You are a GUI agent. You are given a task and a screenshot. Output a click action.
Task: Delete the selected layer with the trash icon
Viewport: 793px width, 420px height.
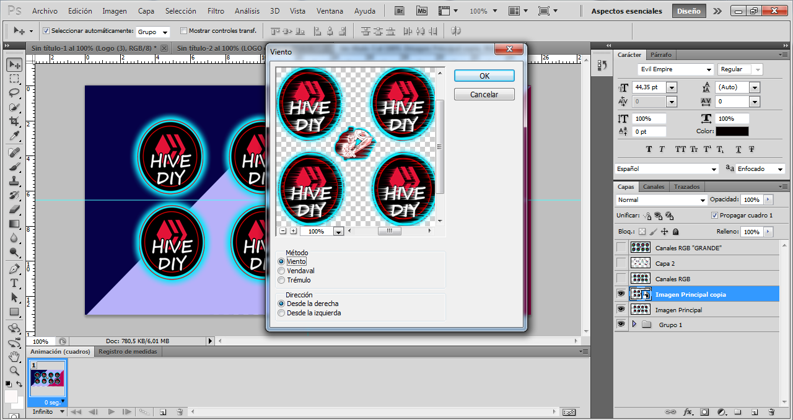tap(771, 412)
